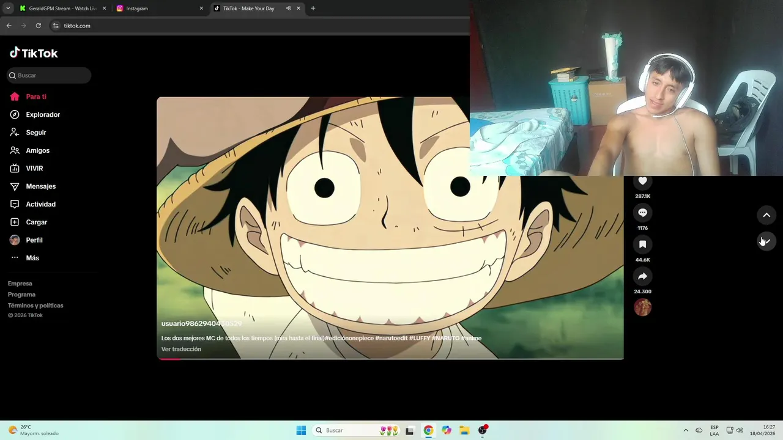
Task: Open Google Chrome from the taskbar
Action: pos(428,430)
